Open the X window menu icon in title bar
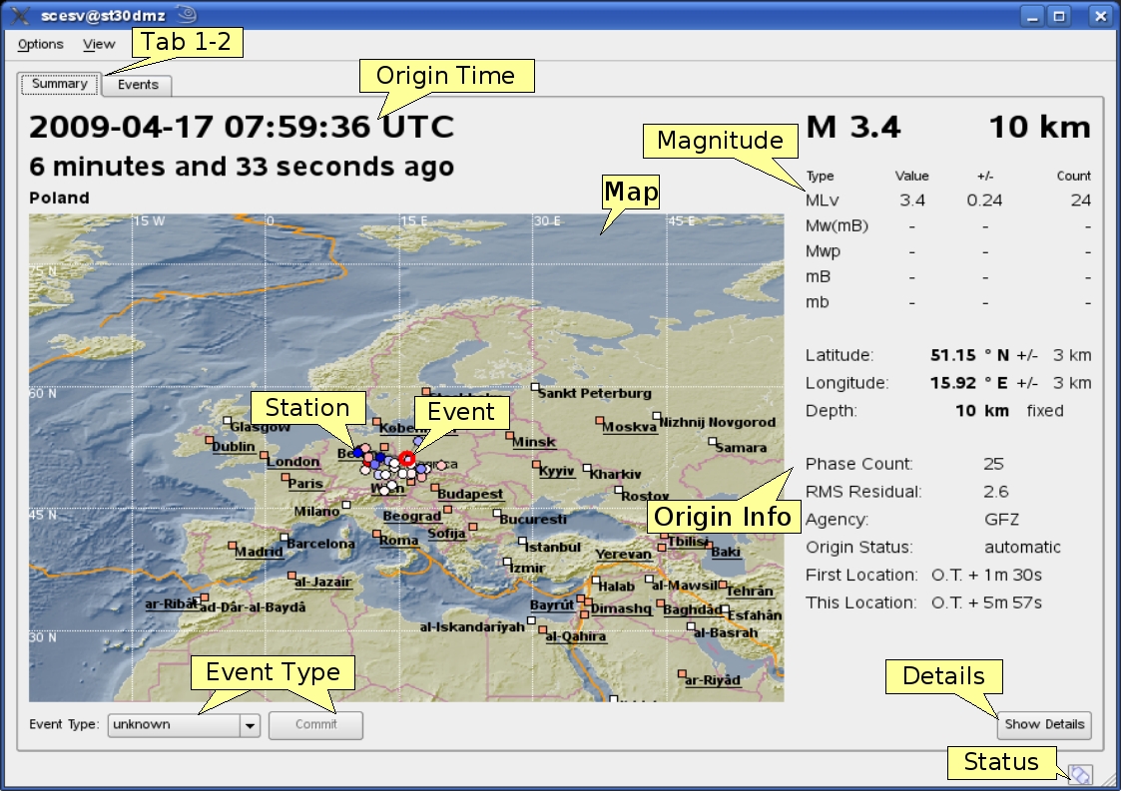The width and height of the screenshot is (1121, 791). [18, 15]
